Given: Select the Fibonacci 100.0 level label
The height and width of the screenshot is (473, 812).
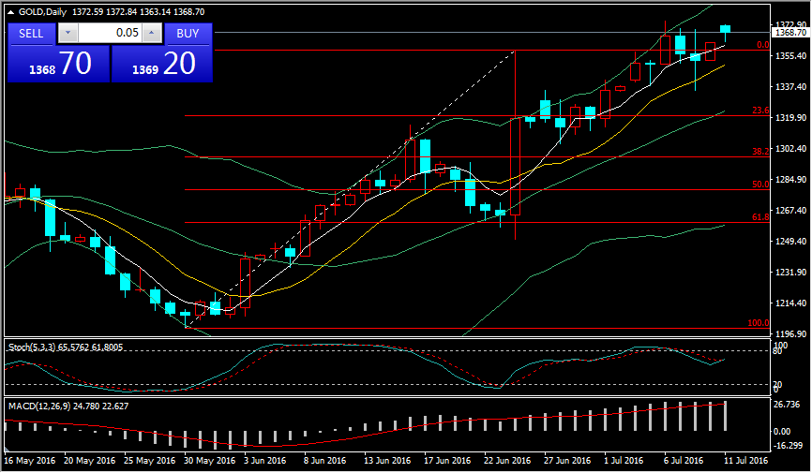Looking at the screenshot, I should pos(758,323).
